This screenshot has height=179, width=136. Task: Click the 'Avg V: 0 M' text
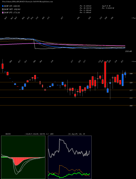[106, 6]
